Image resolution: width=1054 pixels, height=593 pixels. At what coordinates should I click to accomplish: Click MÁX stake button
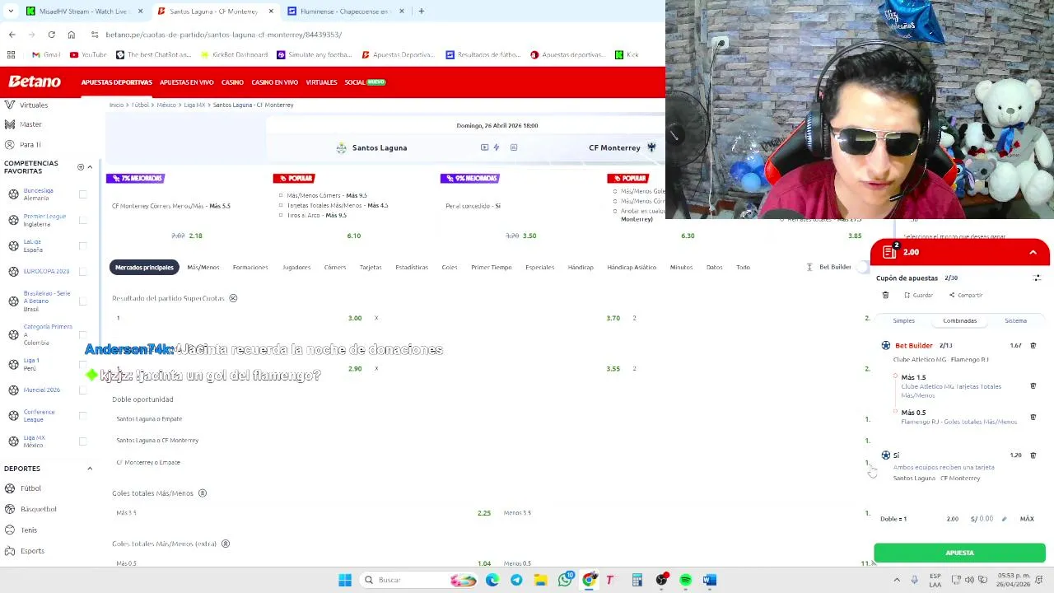coord(1027,519)
